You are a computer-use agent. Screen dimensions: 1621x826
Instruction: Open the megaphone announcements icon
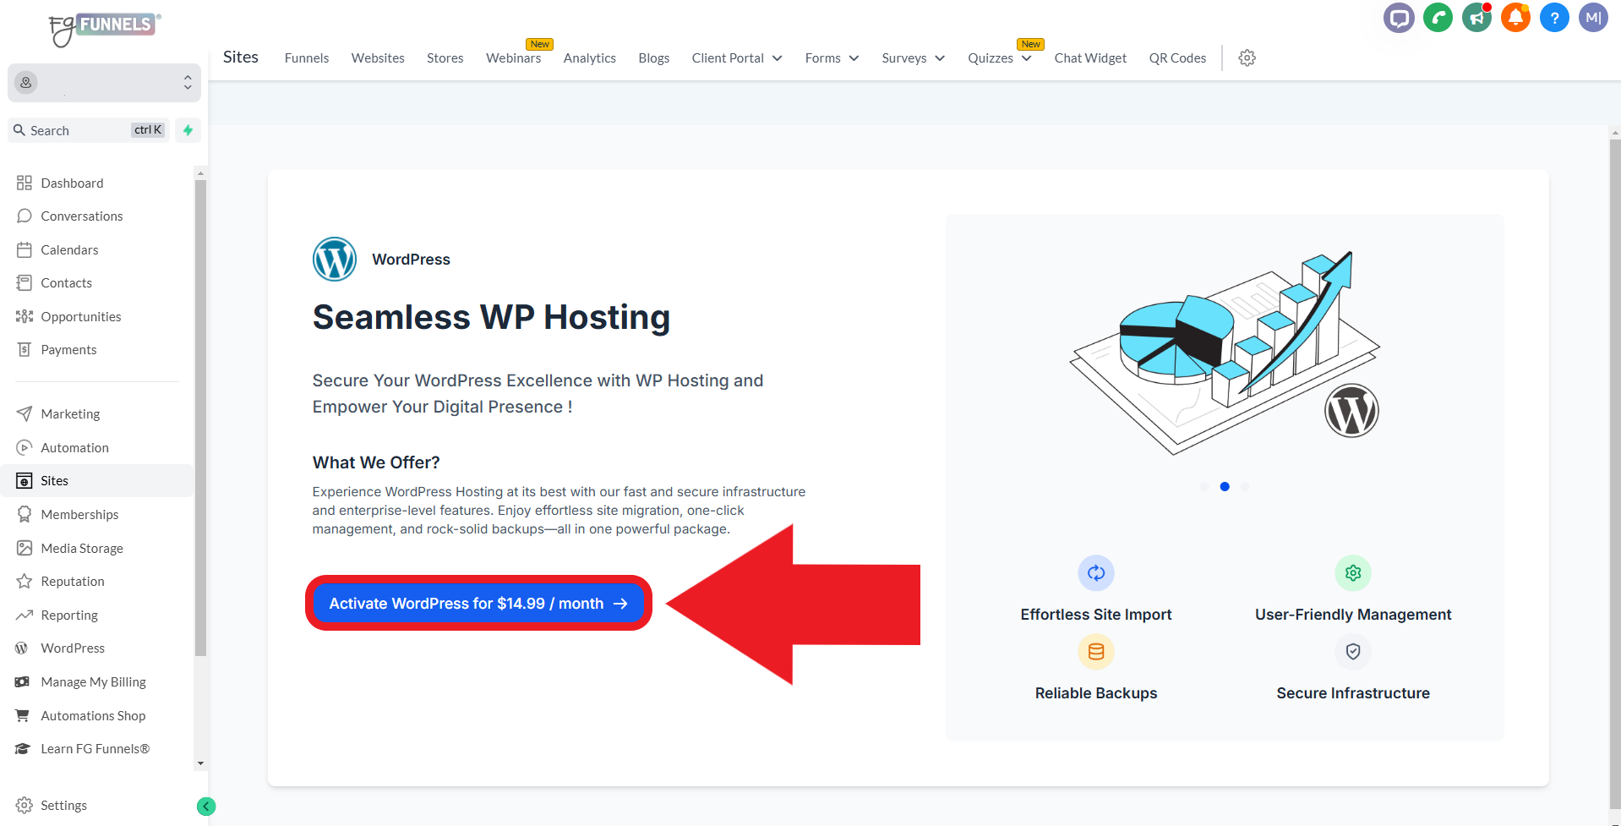[x=1476, y=18]
